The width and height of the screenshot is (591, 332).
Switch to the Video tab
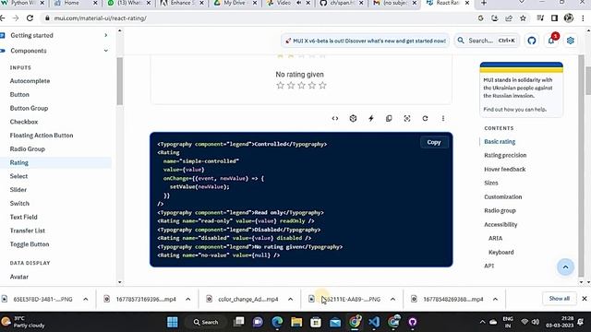(x=288, y=3)
